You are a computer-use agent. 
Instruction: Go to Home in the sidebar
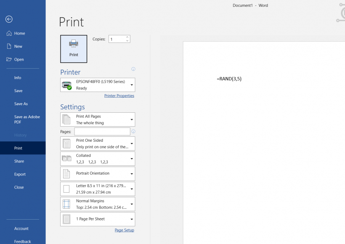point(19,33)
